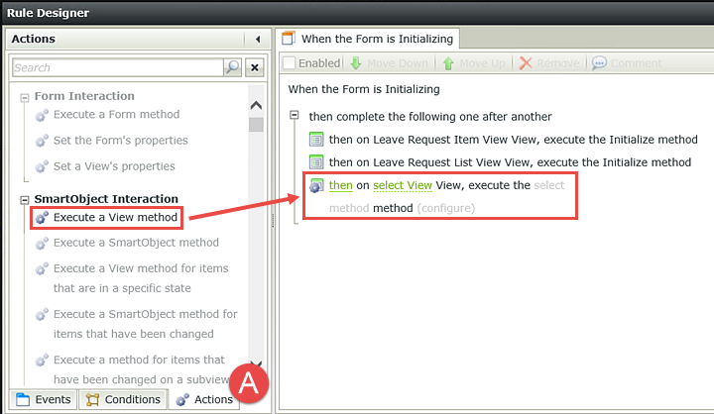Viewport: 714px width, 414px height.
Task: Collapse the SmartObject Interaction group
Action: point(25,200)
